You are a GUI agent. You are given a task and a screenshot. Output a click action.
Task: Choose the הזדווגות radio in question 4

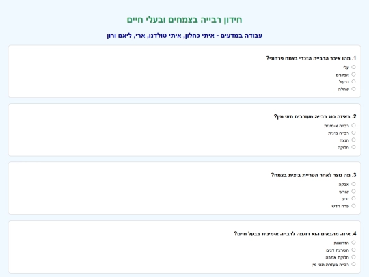[353, 243]
